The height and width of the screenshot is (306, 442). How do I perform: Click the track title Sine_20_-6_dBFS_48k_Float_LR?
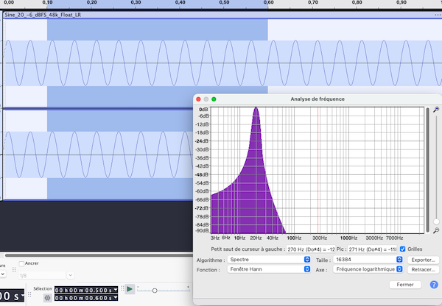(43, 15)
